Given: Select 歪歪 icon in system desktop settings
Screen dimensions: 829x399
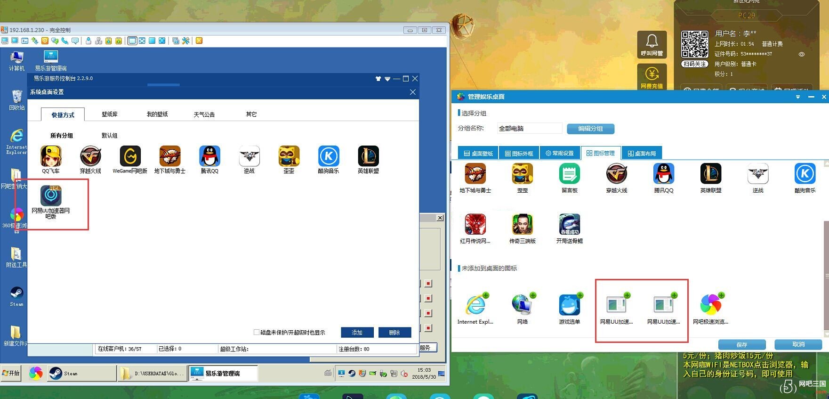Looking at the screenshot, I should click(289, 156).
